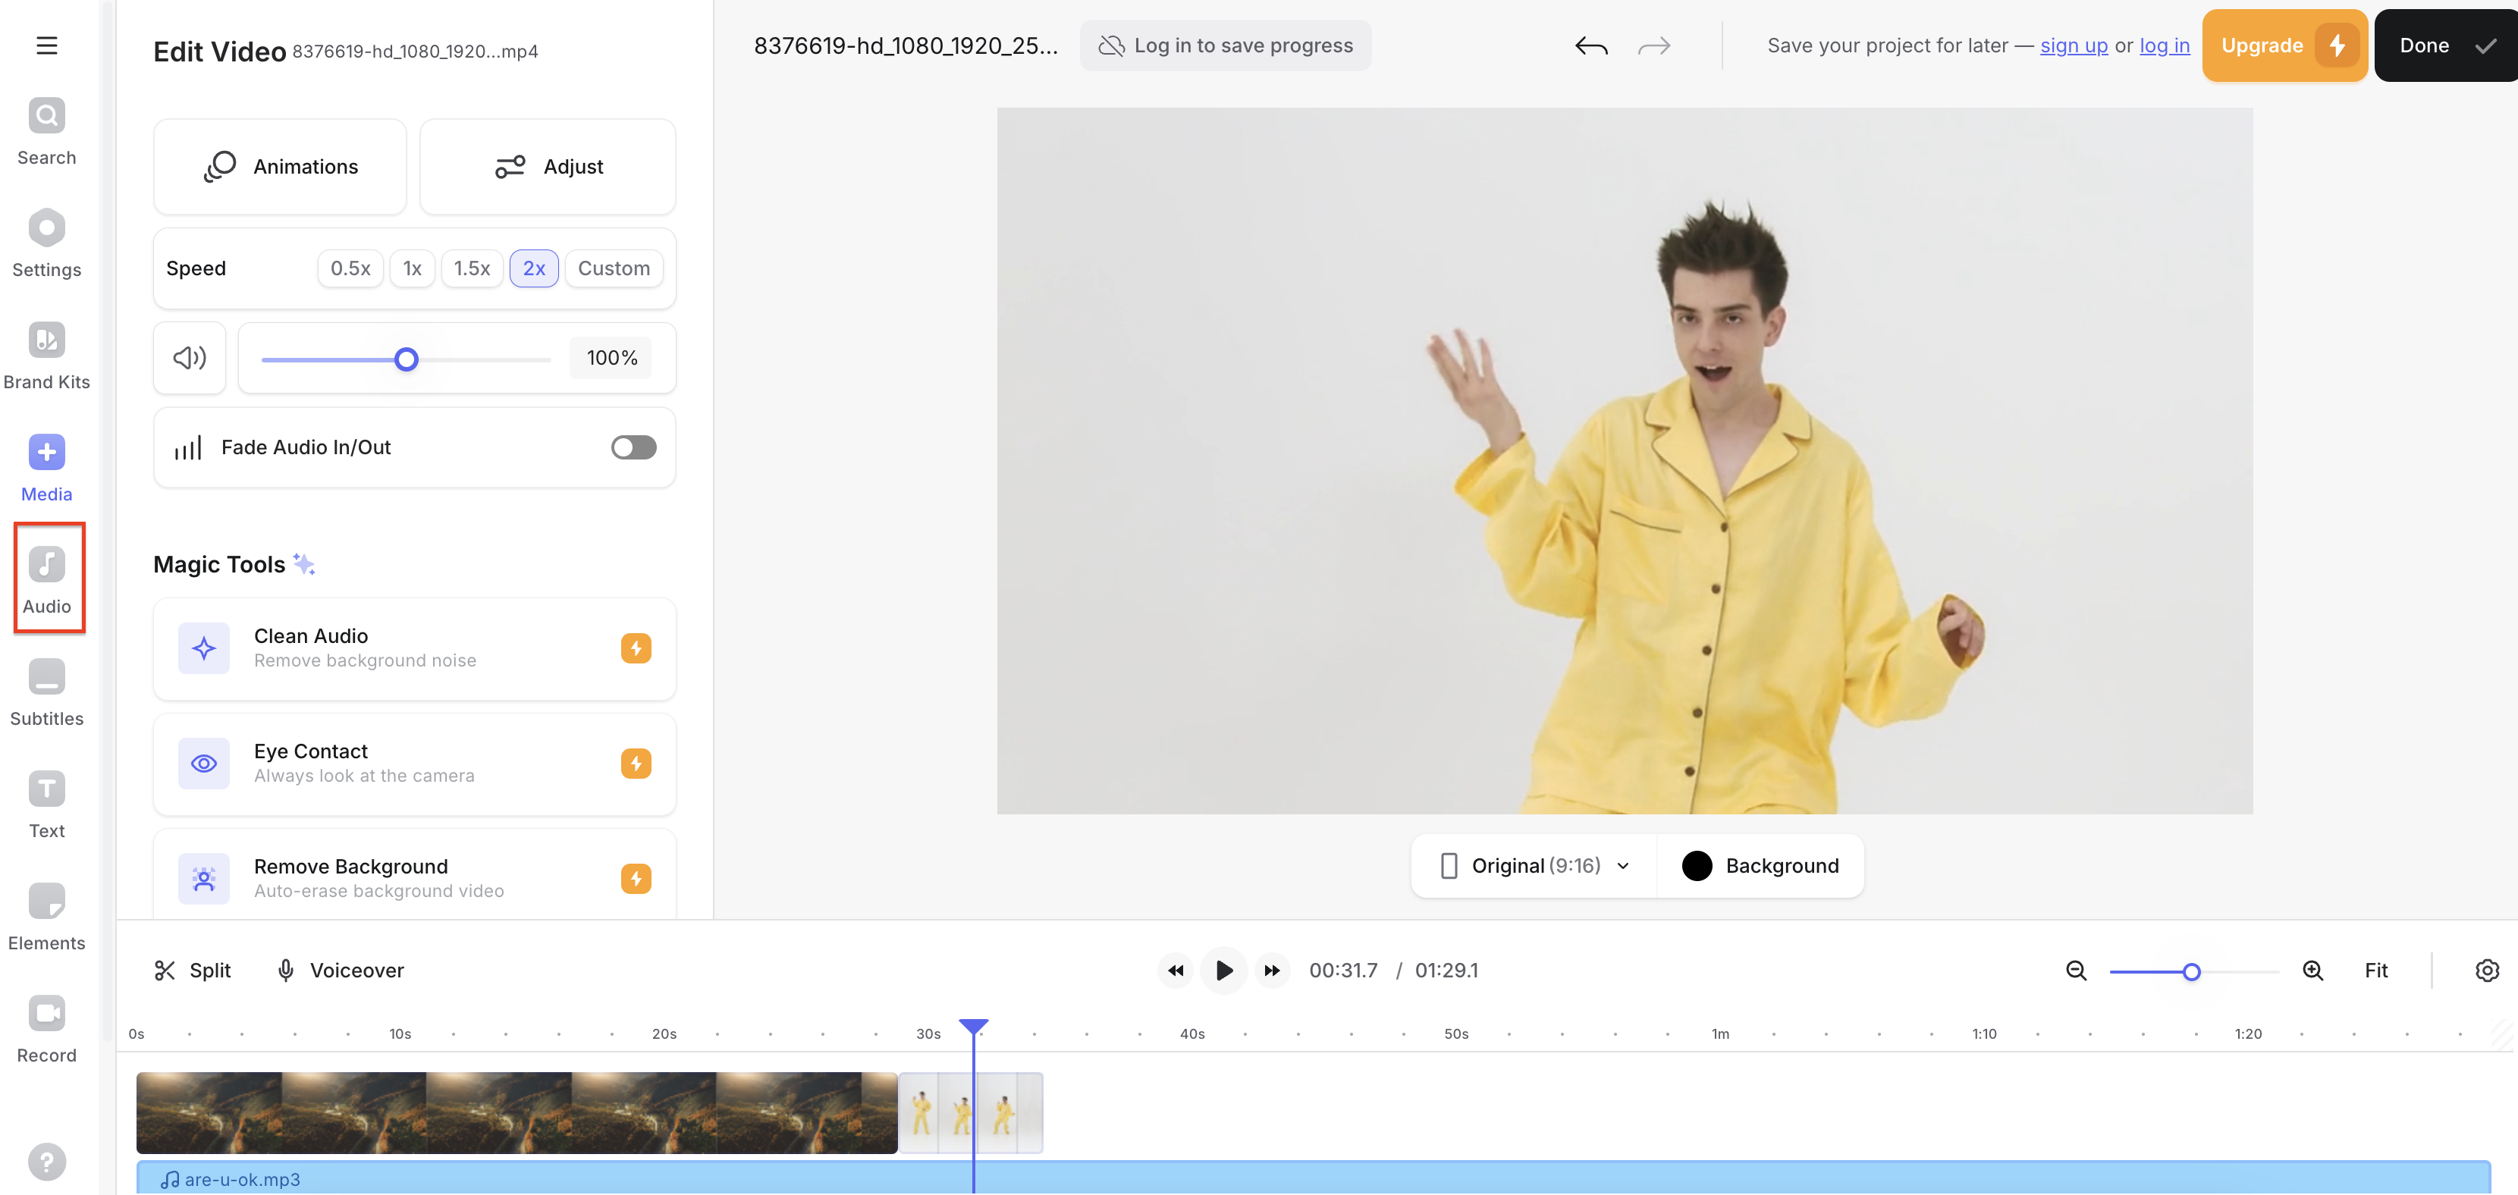Start a Voiceover recording
The height and width of the screenshot is (1195, 2518).
click(338, 971)
